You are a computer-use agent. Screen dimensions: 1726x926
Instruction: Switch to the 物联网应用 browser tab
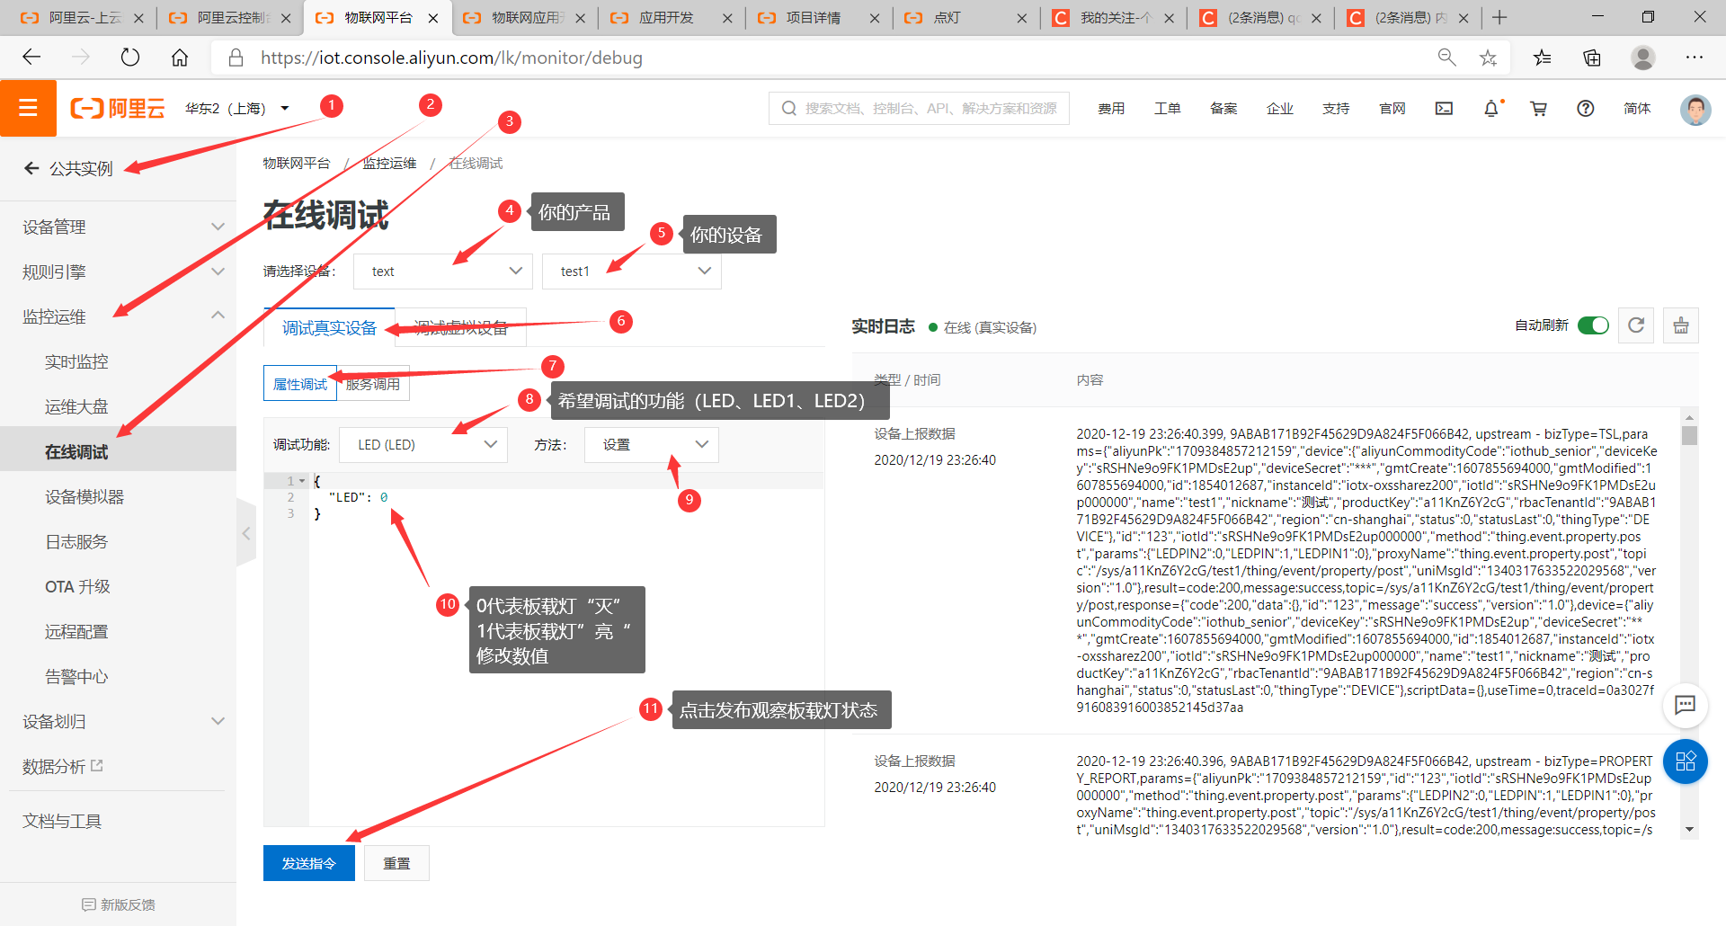(x=525, y=17)
